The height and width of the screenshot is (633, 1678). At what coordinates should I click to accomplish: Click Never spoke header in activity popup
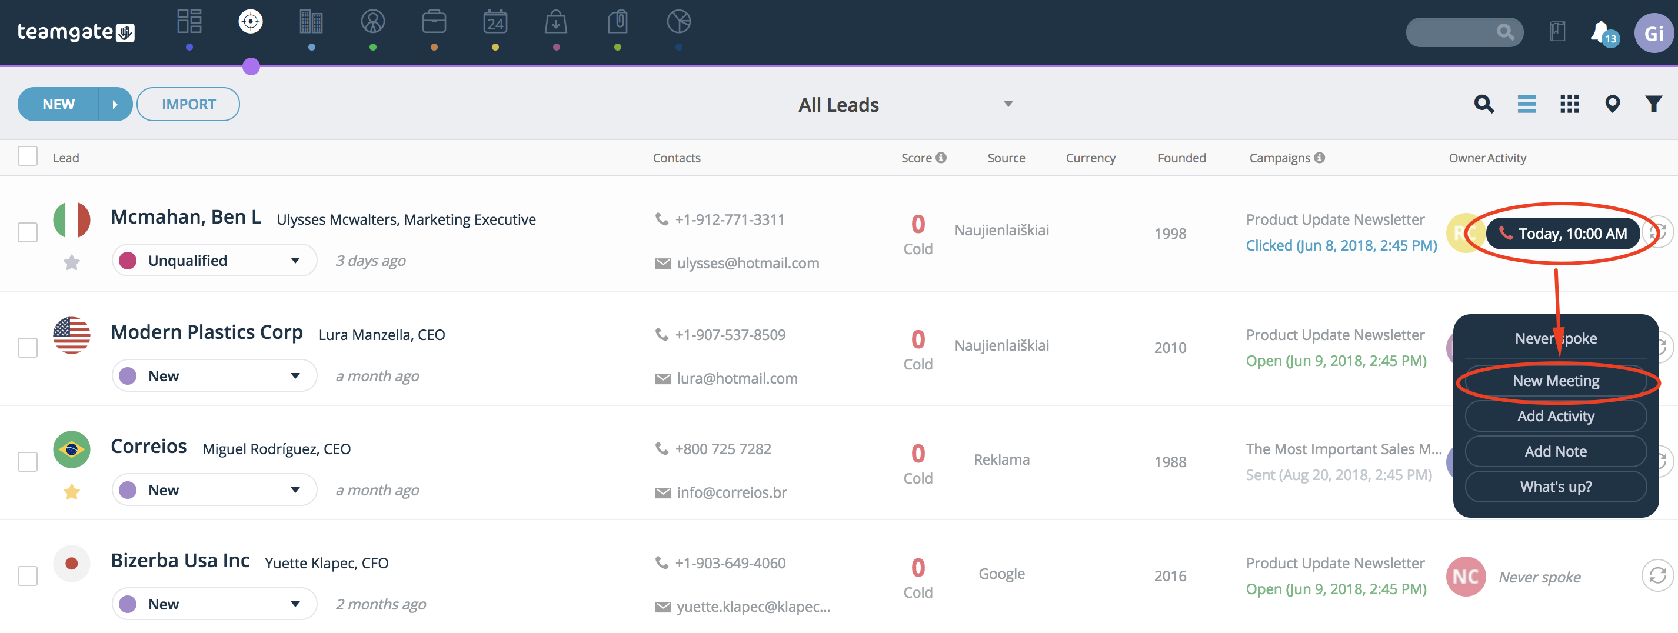[1556, 339]
